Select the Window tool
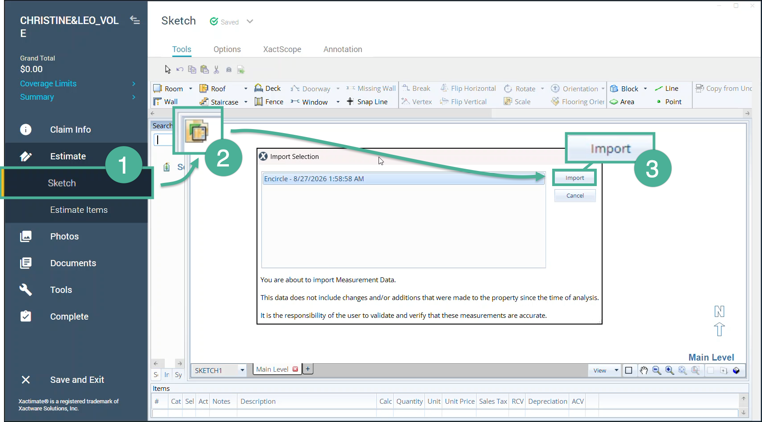Viewport: 762px width, 422px height. click(x=310, y=102)
